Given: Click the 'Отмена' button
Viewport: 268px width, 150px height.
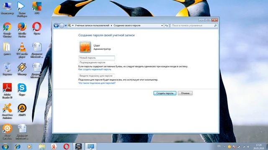Looking at the screenshot, I should coord(185,93).
